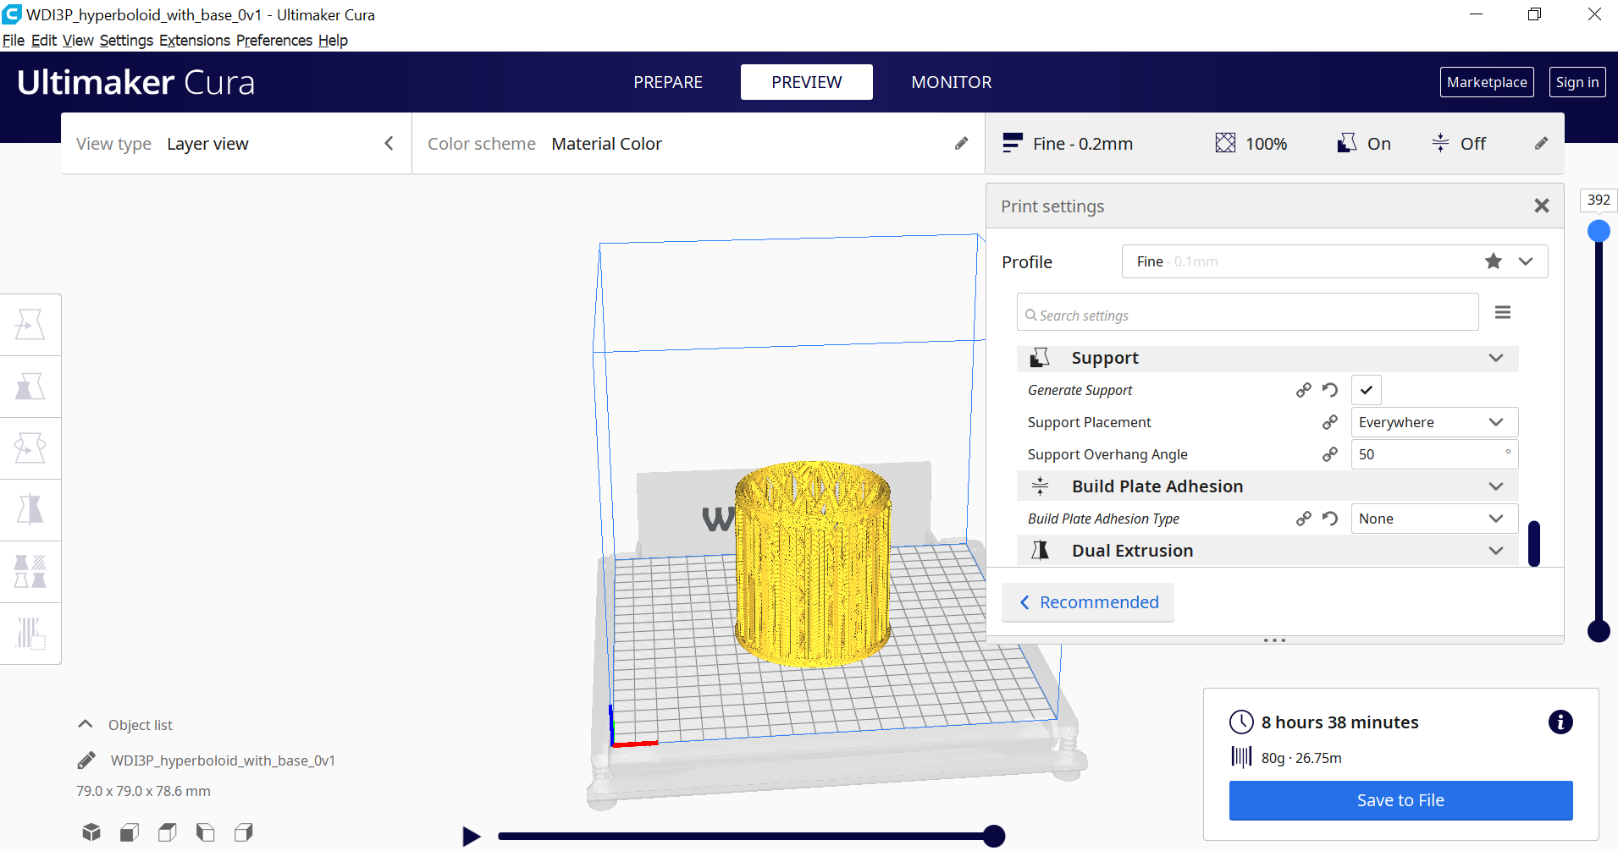Viewport: 1618px width, 851px height.
Task: Edit color scheme with pencil icon
Action: 961,144
